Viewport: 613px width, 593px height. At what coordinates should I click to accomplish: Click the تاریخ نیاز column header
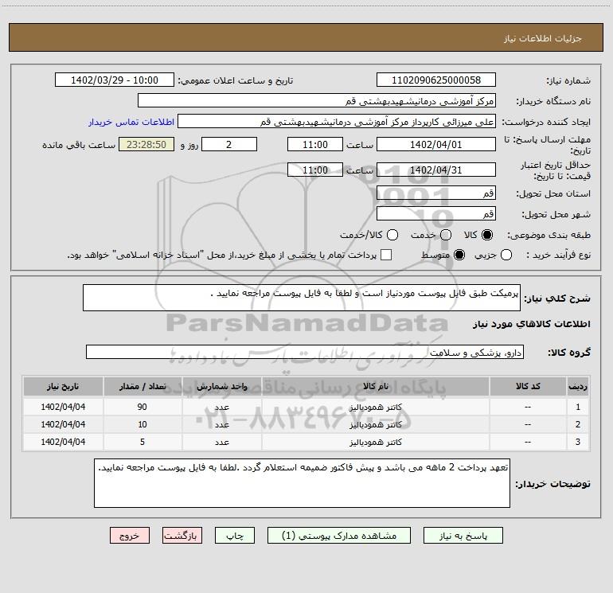pyautogui.click(x=63, y=386)
